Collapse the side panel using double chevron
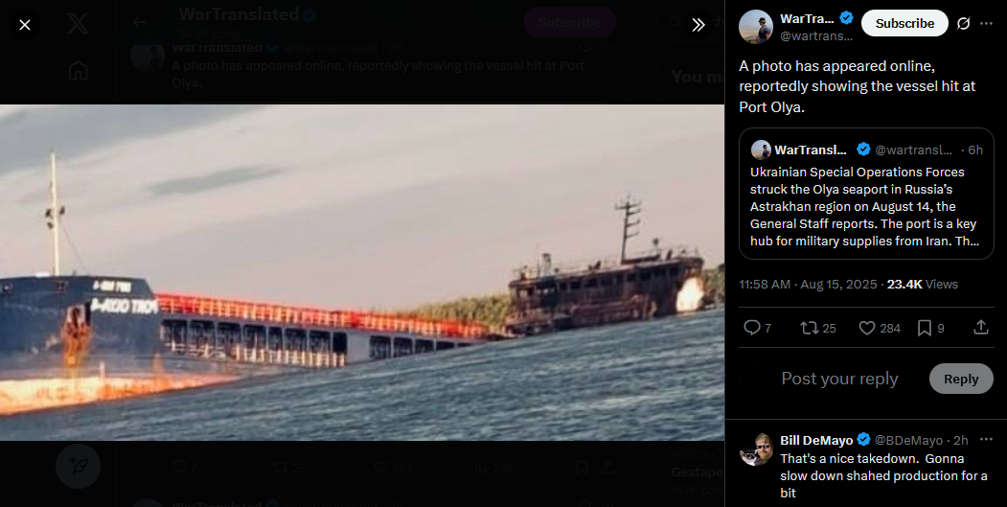This screenshot has height=507, width=1007. 698,25
